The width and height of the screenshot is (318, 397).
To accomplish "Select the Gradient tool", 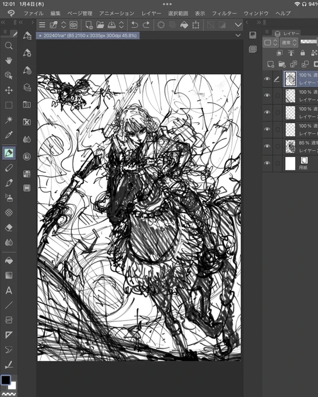I will (x=9, y=275).
